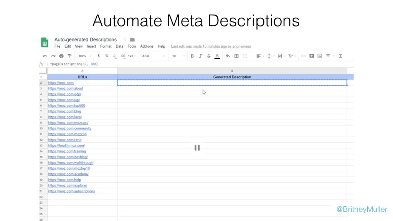Toggle Strikethrough formatting
393x221 pixels.
coord(208,56)
